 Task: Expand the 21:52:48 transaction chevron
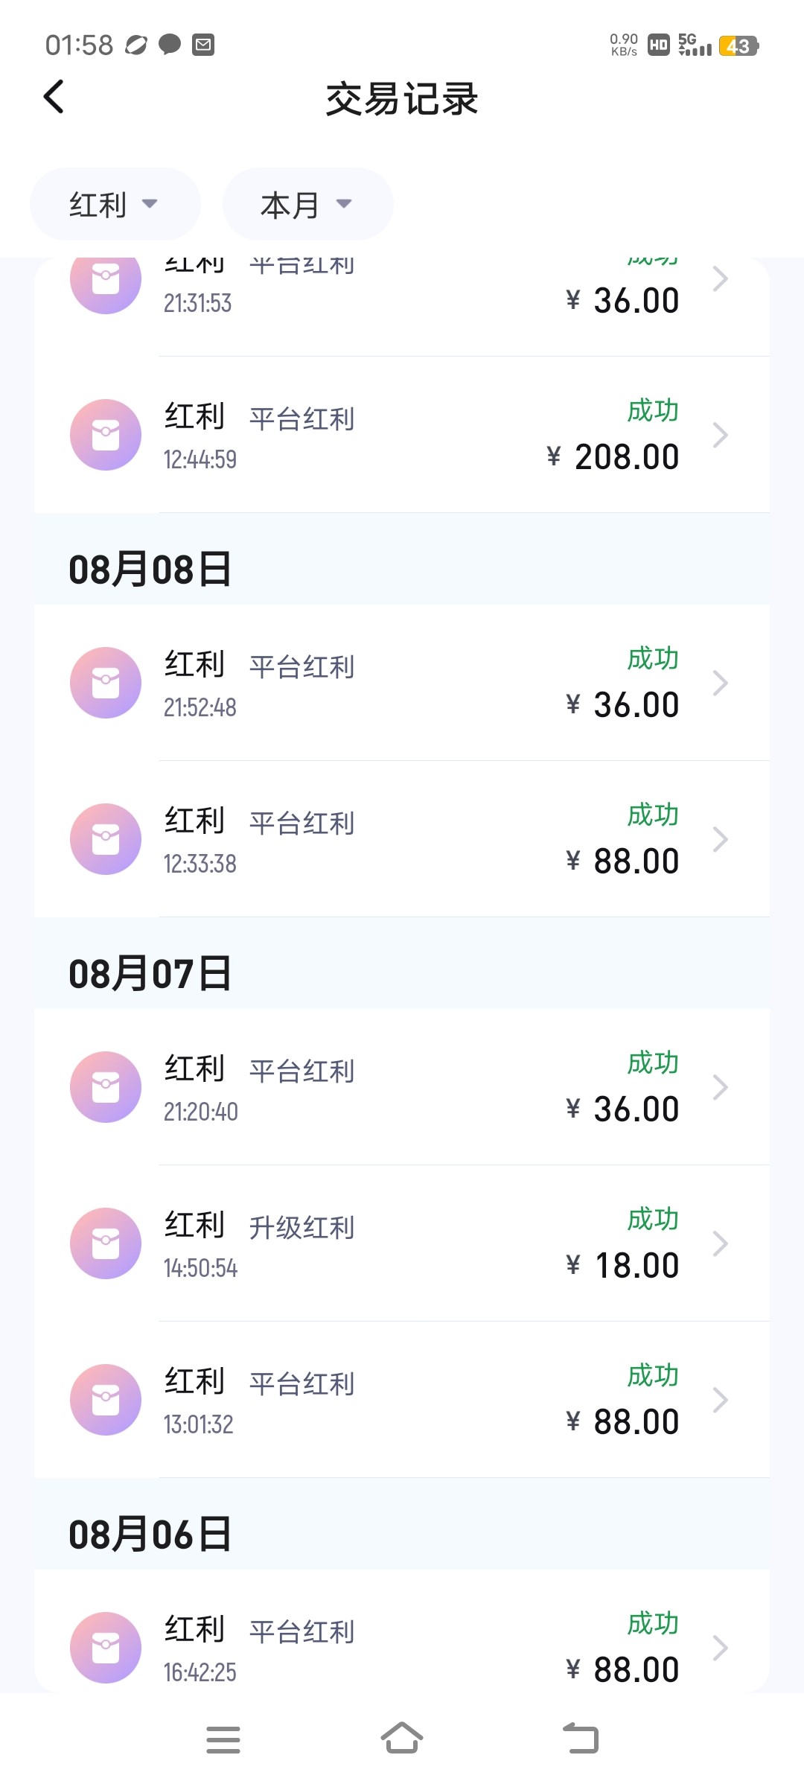click(x=719, y=683)
